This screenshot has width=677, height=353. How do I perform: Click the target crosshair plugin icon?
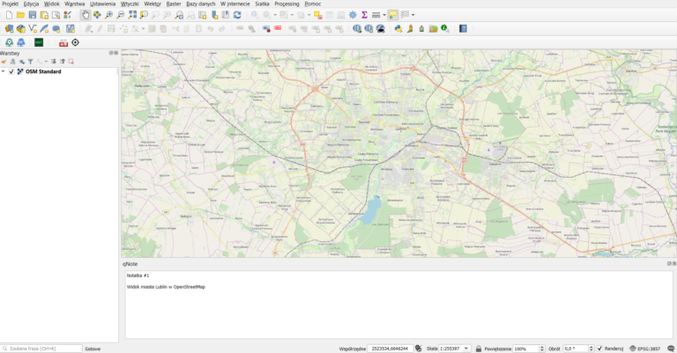75,42
